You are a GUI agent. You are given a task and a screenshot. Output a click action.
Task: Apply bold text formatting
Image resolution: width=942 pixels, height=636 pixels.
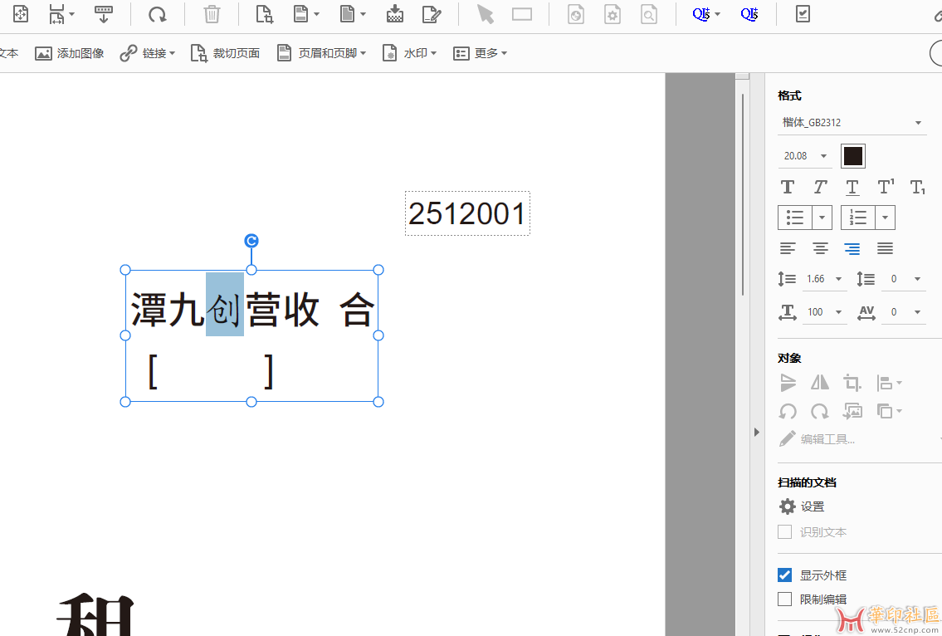point(788,187)
